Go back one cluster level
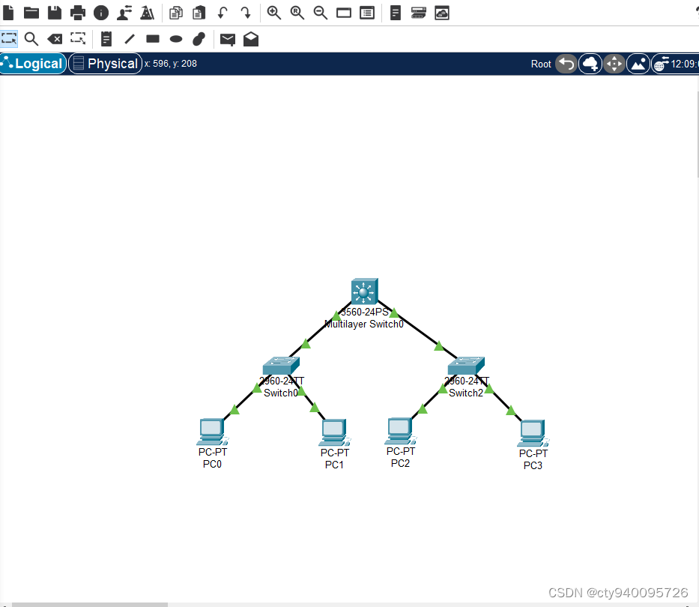 [x=566, y=64]
